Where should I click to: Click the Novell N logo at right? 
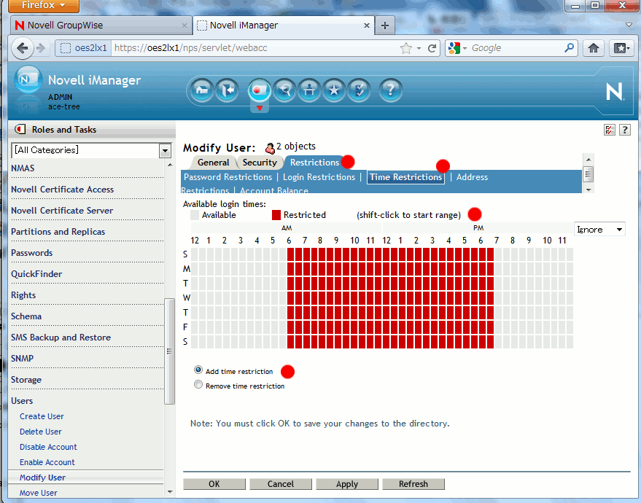(614, 92)
